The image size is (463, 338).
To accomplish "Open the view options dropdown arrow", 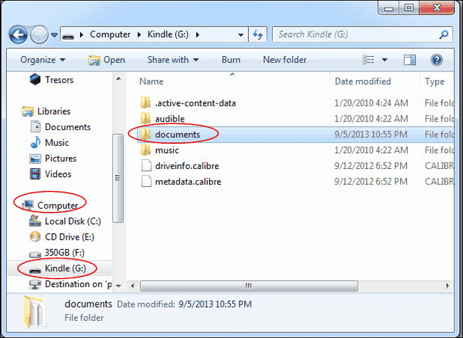I will coord(384,59).
